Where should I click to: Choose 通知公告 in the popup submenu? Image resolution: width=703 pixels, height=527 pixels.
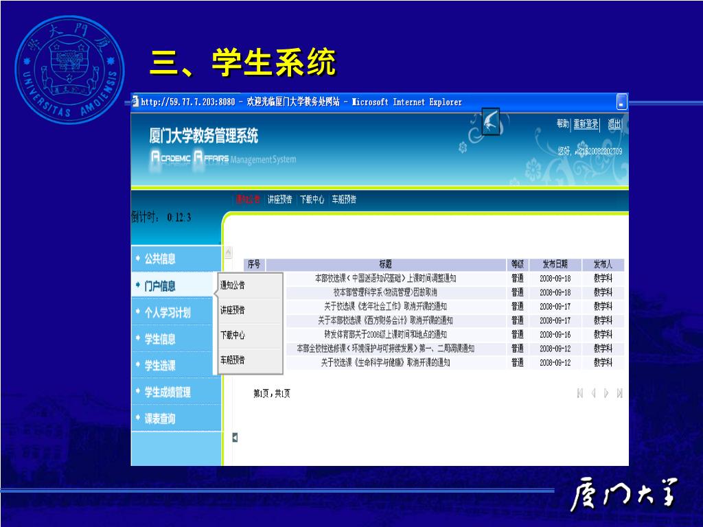[x=233, y=285]
